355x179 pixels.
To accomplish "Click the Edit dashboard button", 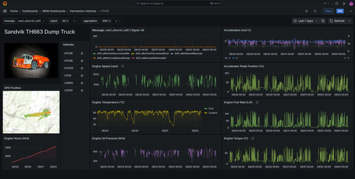I will pos(340,11).
